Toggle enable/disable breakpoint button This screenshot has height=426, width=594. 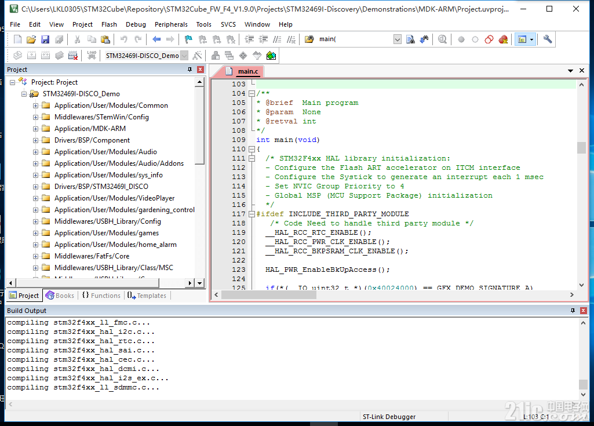click(475, 39)
